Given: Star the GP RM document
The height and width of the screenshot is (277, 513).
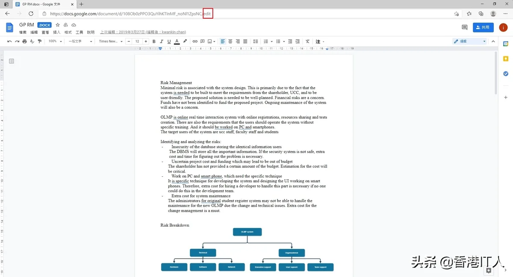Looking at the screenshot, I should tap(58, 25).
